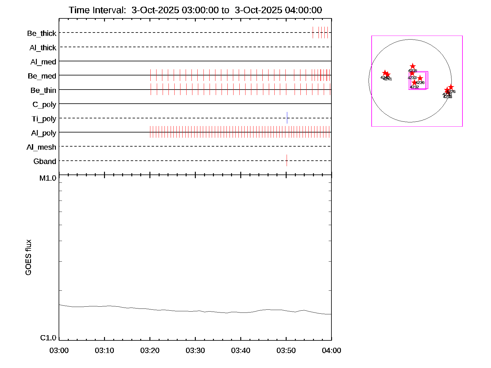Viewport: 491px width, 368px height.
Task: Select the star marker above label 4226
Action: click(451, 87)
